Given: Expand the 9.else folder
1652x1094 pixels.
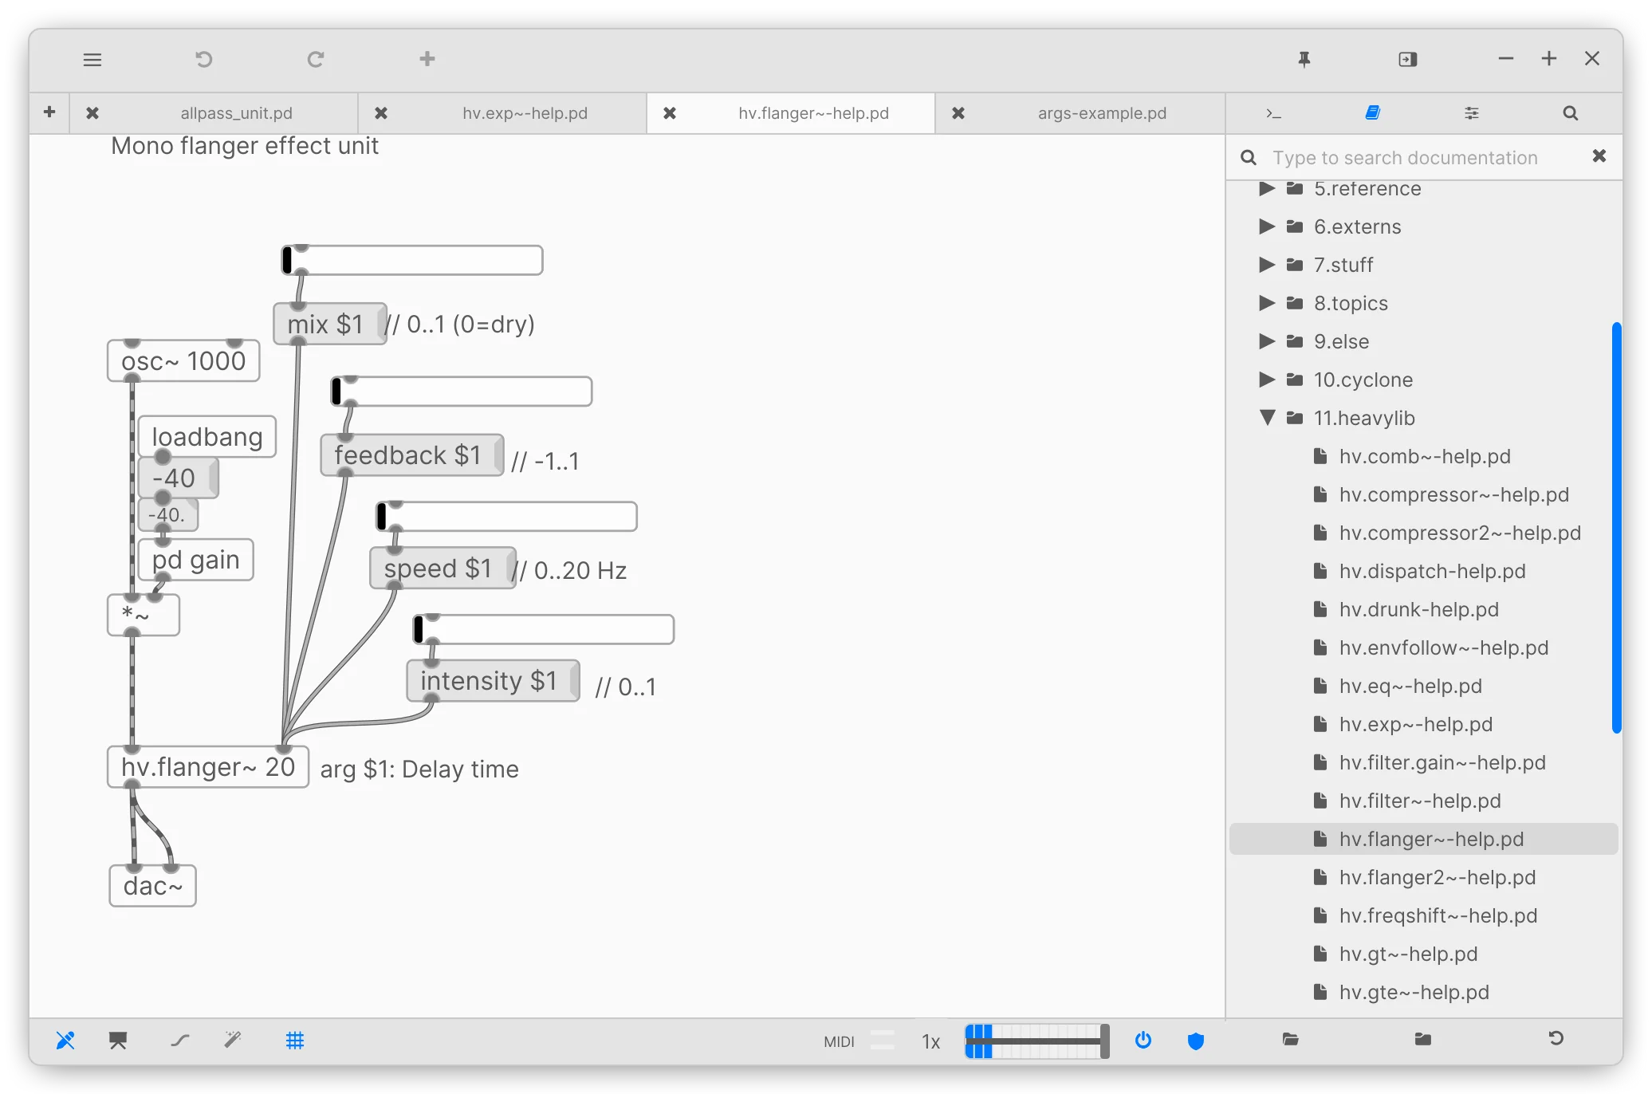Looking at the screenshot, I should click(1266, 341).
